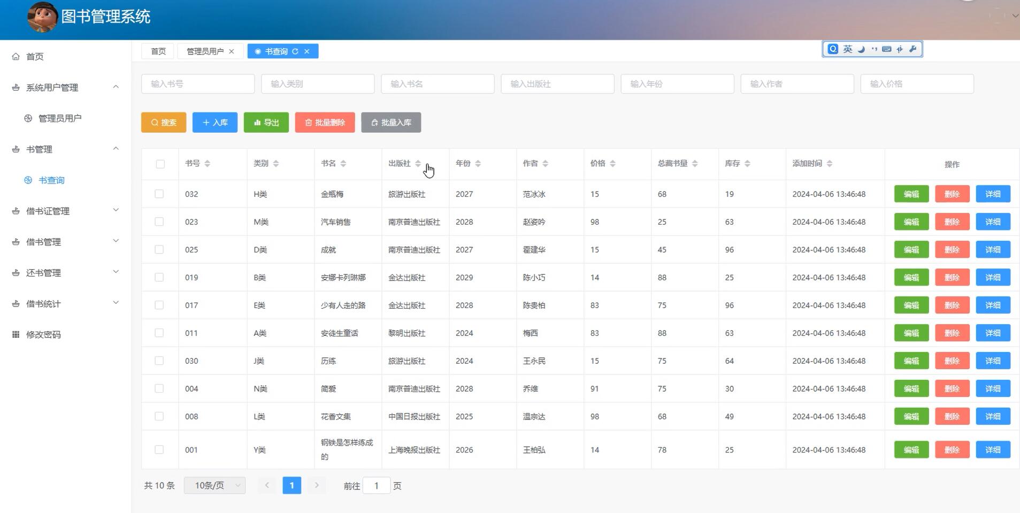This screenshot has width=1020, height=513.
Task: Sort the table by 总藏书量 column arrows
Action: 695,164
